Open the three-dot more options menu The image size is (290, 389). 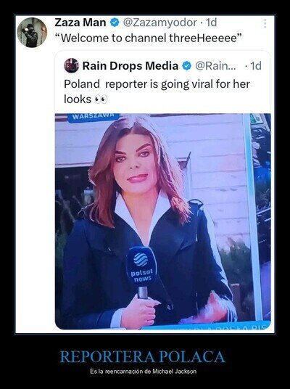point(265,23)
